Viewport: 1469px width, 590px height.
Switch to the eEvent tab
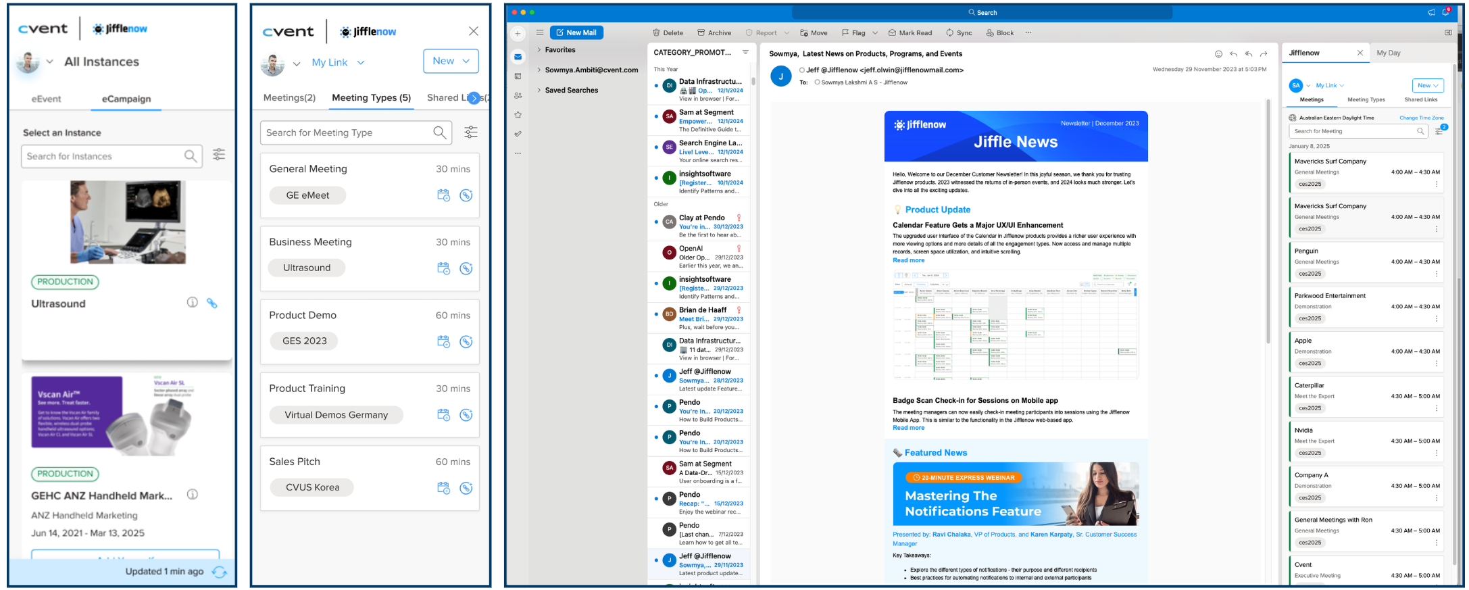46,99
